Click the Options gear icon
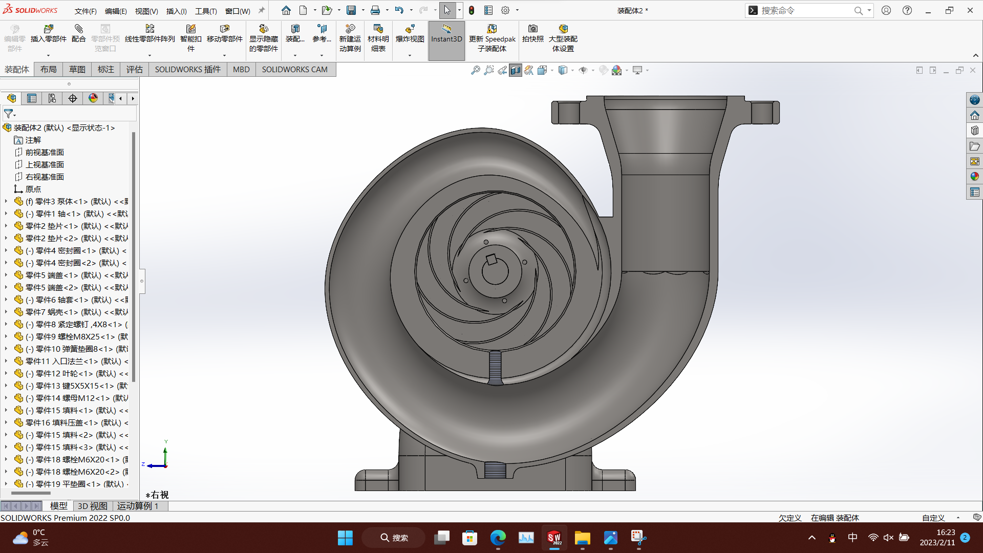The image size is (983, 553). 505,10
